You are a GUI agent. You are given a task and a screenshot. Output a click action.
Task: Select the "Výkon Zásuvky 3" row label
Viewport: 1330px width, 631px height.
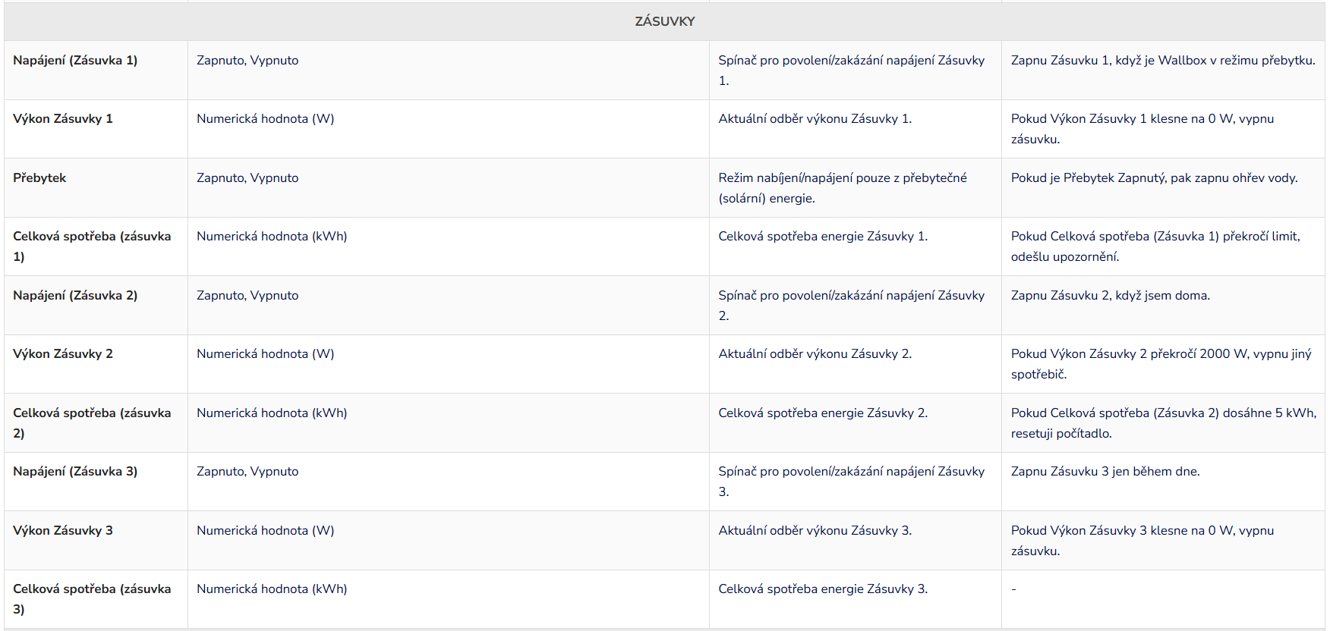[x=63, y=531]
